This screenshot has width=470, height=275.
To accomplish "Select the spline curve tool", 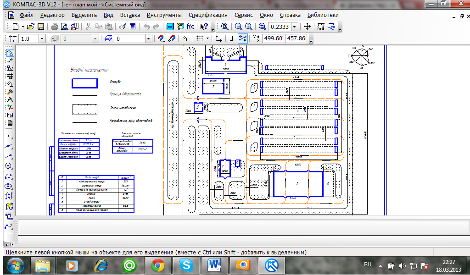I will click(x=9, y=226).
